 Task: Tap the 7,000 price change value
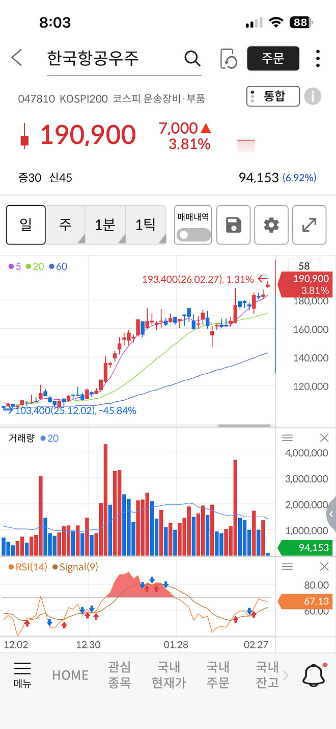click(178, 128)
